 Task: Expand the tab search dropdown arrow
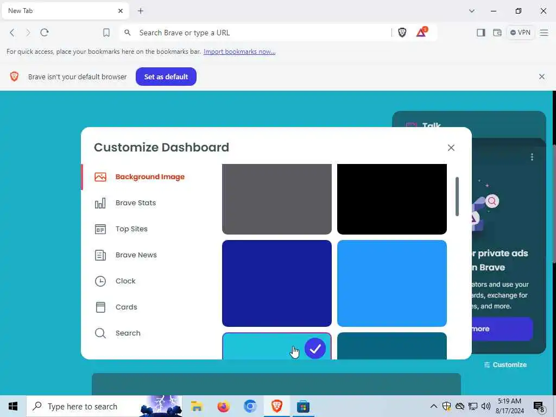pos(472,11)
